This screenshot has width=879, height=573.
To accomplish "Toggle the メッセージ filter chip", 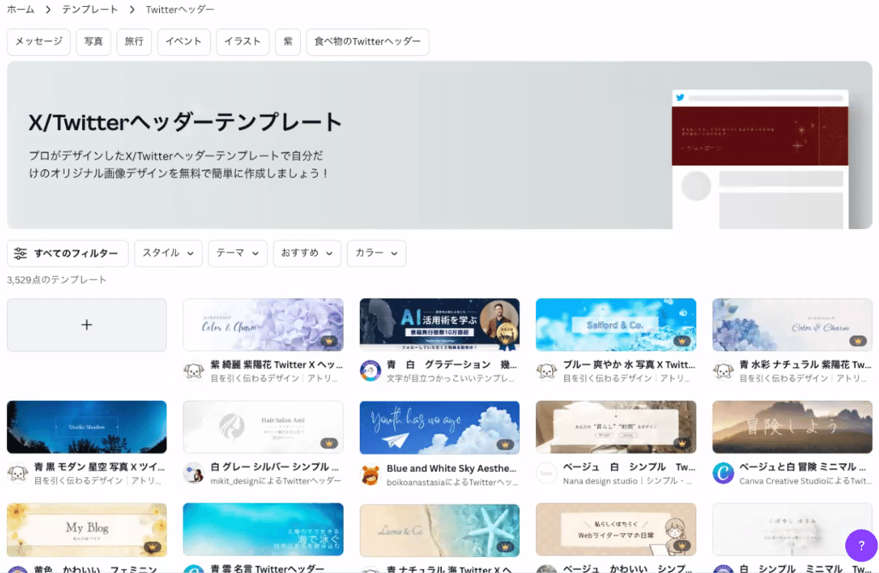I will (x=38, y=42).
